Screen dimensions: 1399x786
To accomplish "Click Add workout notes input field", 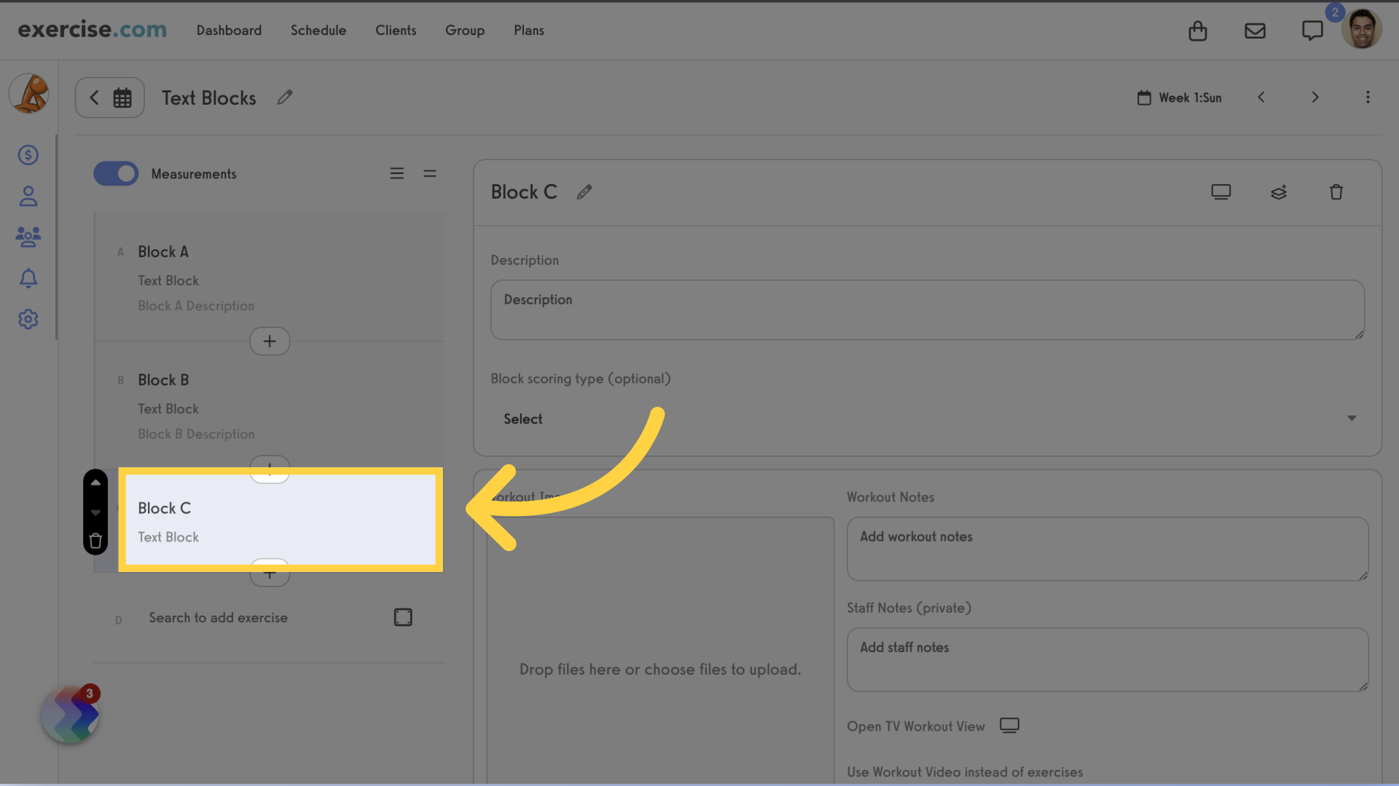I will [1107, 548].
